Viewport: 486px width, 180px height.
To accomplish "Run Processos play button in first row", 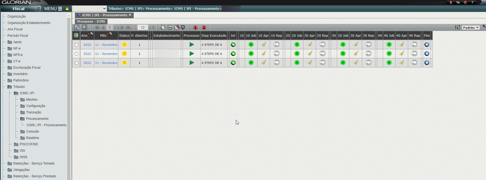I will tap(191, 44).
